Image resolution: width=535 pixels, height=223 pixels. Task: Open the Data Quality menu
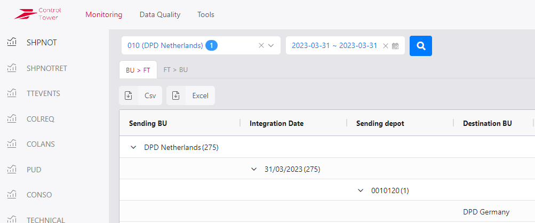click(159, 15)
